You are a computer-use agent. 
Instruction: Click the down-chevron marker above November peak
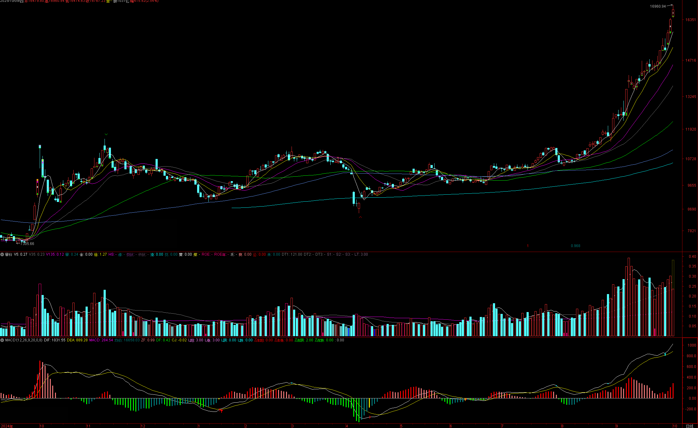click(x=106, y=134)
